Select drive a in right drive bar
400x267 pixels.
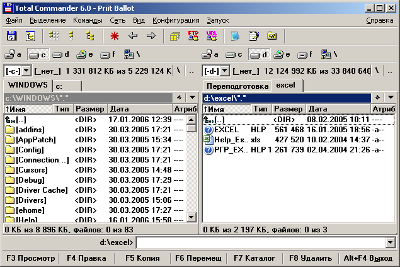click(210, 54)
